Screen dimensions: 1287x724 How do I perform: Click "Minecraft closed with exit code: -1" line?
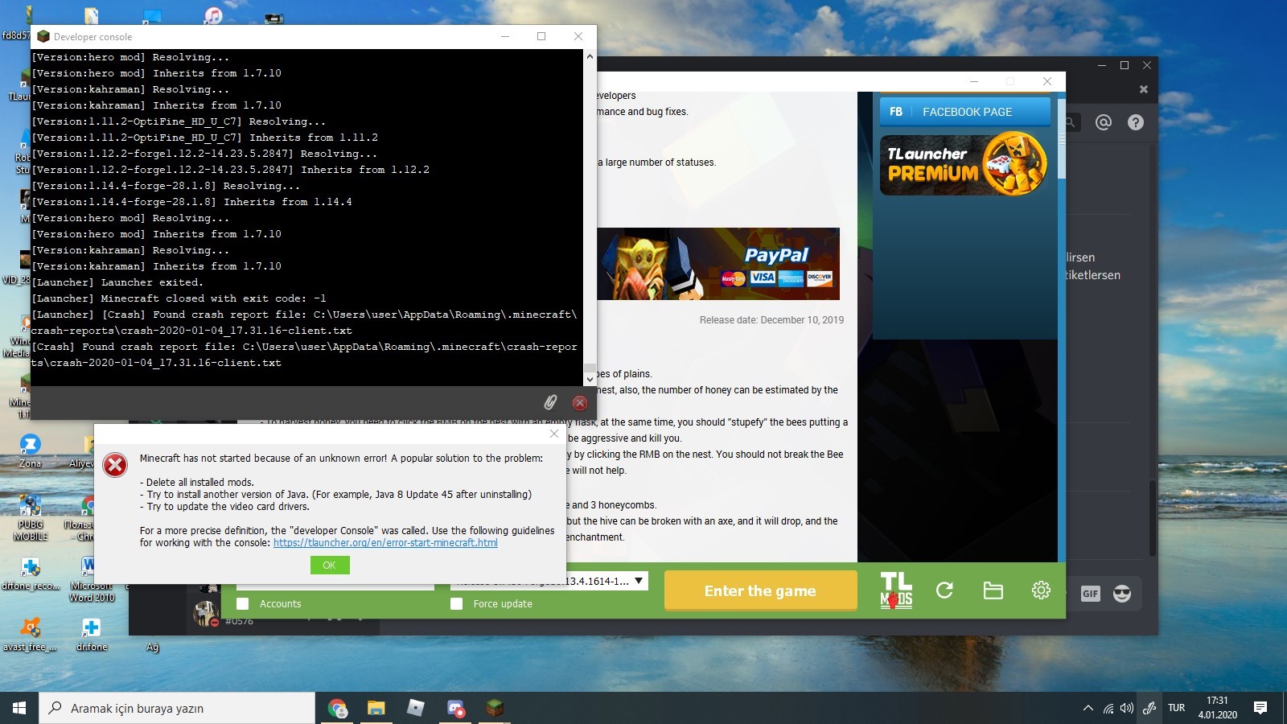point(179,298)
